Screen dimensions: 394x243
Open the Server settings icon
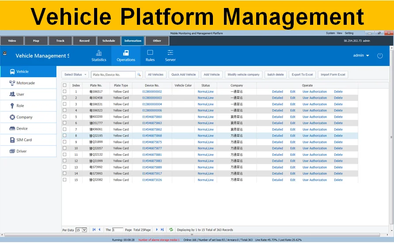(170, 53)
